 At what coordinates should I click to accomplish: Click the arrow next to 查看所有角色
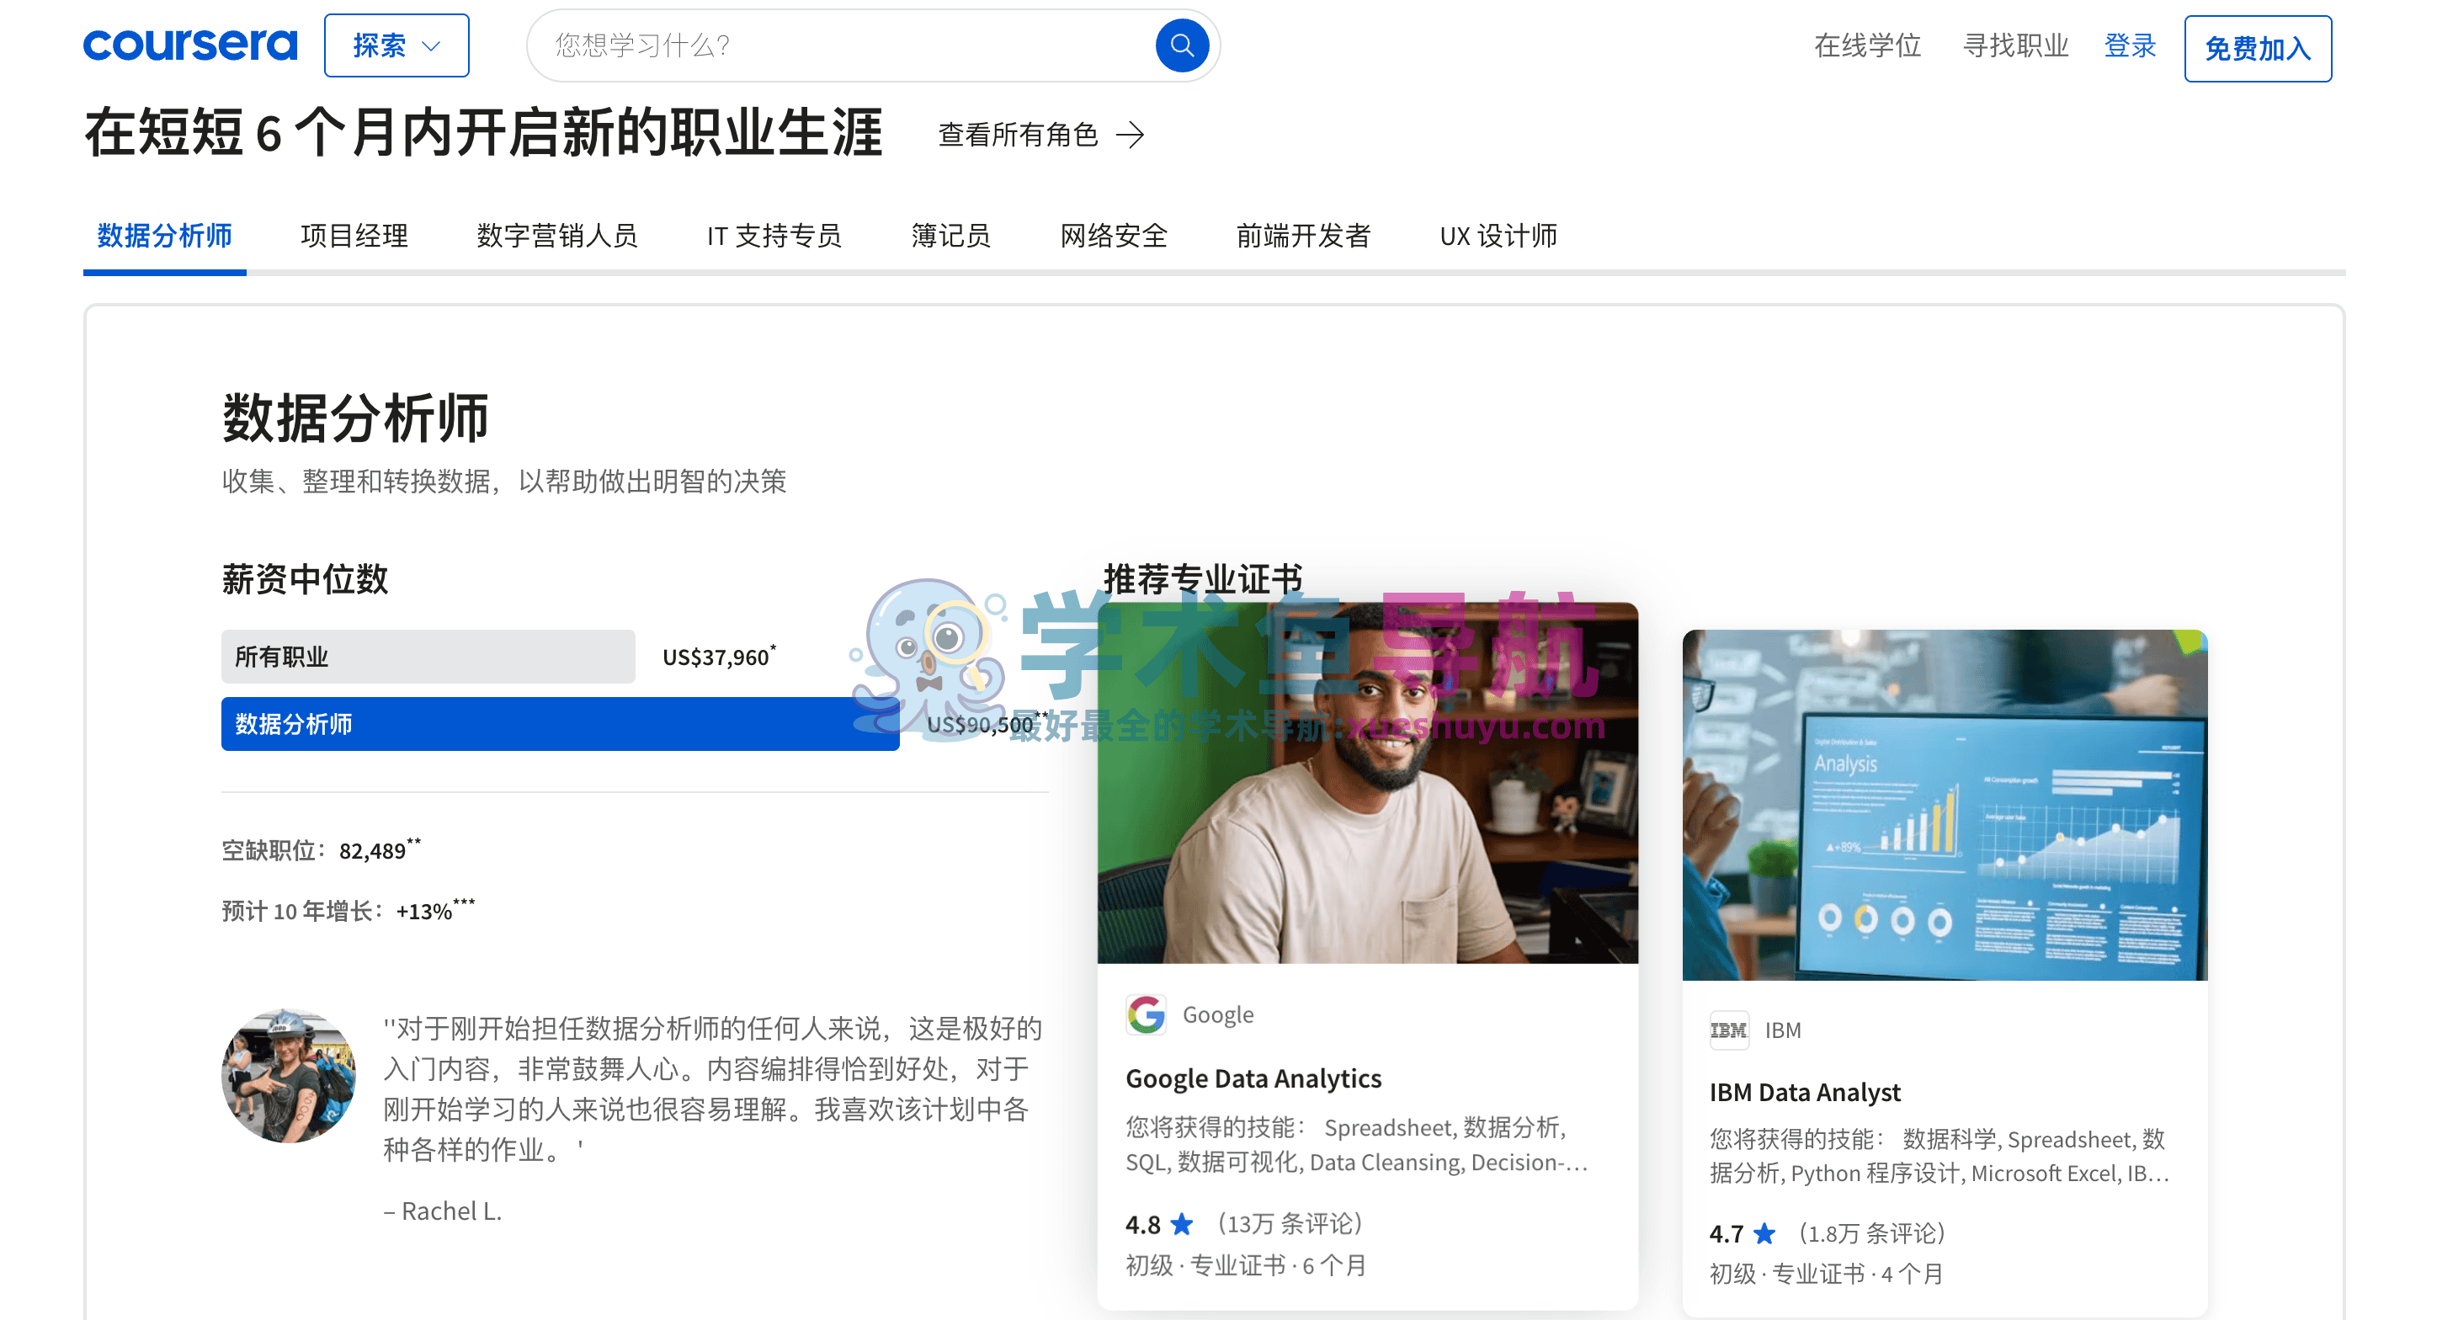pos(1130,135)
